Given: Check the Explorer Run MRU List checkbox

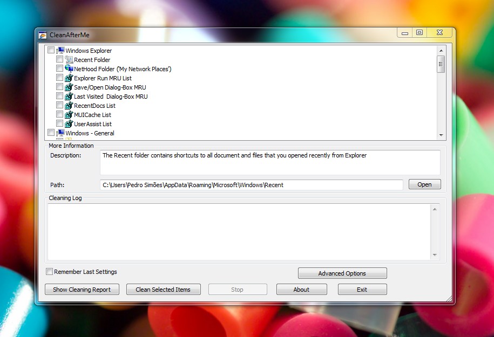Looking at the screenshot, I should coord(59,78).
